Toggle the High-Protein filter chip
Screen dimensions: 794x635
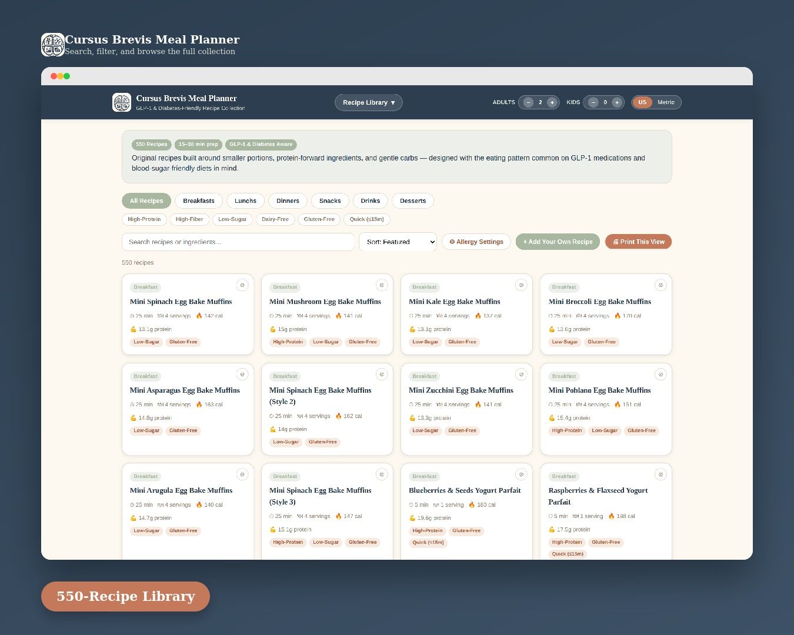click(x=144, y=219)
